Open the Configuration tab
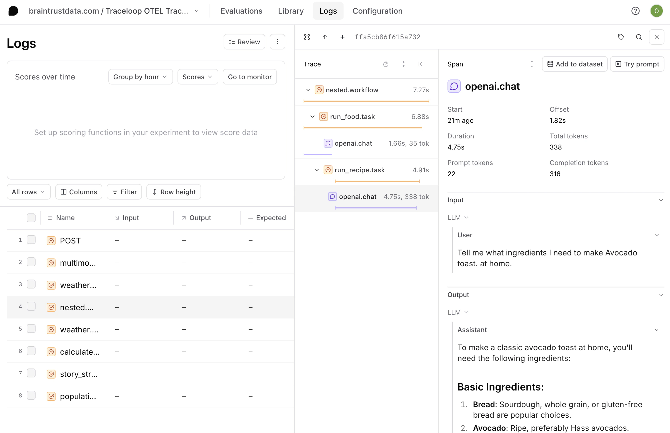The height and width of the screenshot is (433, 670). tap(377, 11)
